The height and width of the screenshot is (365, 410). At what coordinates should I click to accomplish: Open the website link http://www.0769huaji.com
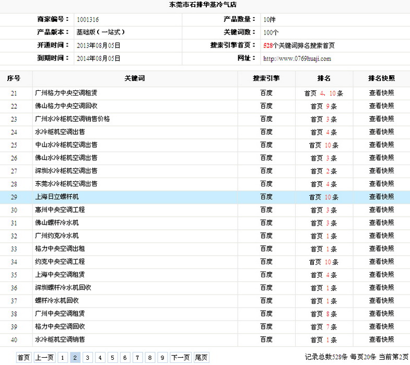(297, 58)
